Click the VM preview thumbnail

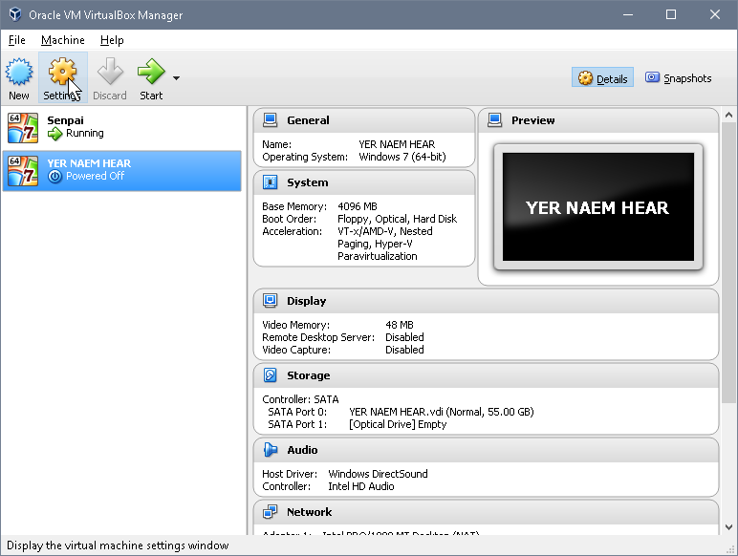pyautogui.click(x=598, y=207)
